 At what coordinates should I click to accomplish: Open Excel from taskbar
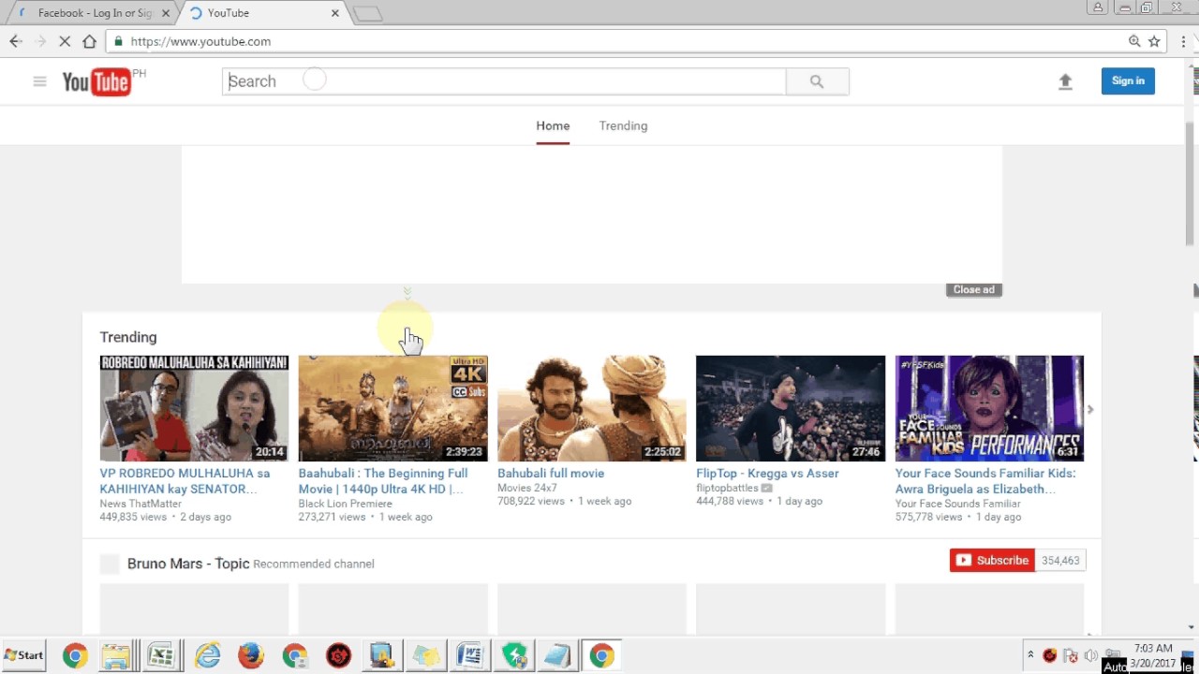[161, 655]
